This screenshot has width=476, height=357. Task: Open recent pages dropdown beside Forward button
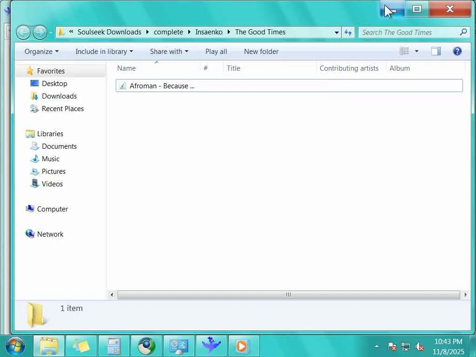pos(51,32)
